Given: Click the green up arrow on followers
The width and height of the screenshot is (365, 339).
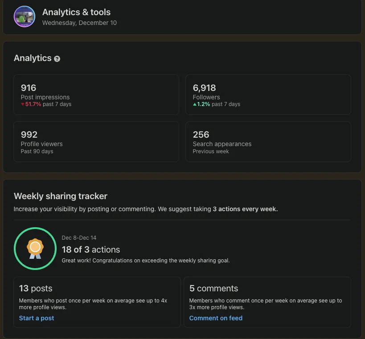Looking at the screenshot, I should 195,104.
